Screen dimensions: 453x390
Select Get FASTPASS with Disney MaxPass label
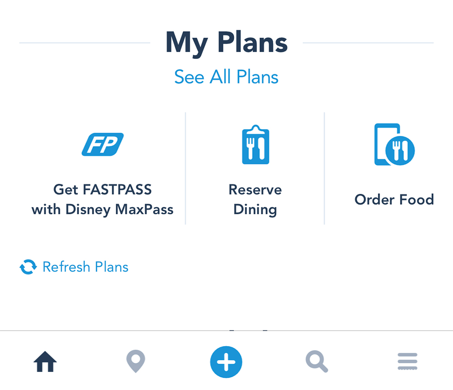pyautogui.click(x=102, y=199)
